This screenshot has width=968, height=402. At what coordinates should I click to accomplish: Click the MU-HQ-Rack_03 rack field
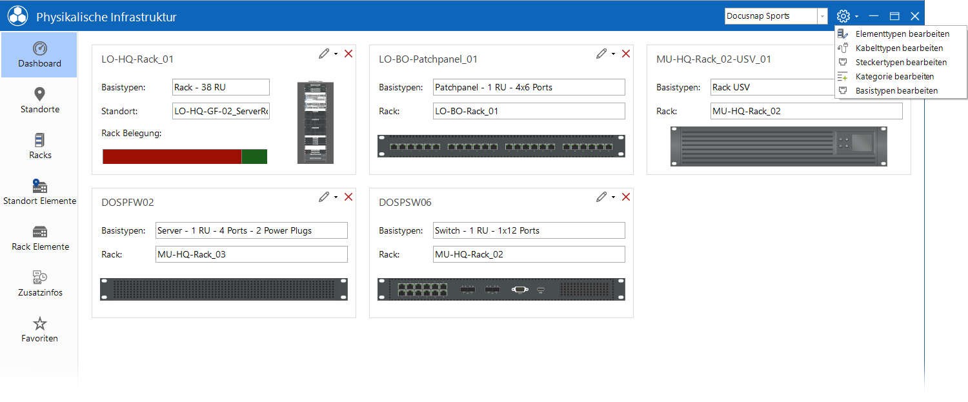(252, 254)
